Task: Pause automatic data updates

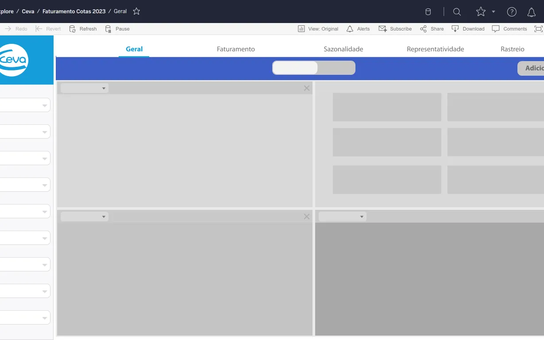Action: [x=117, y=29]
